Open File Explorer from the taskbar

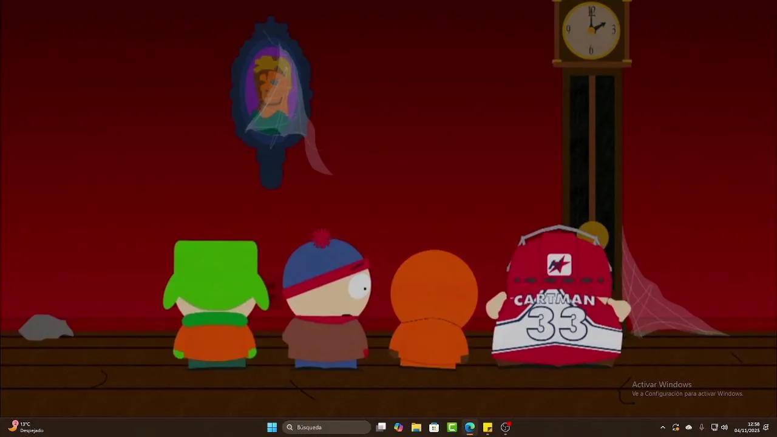pyautogui.click(x=416, y=427)
